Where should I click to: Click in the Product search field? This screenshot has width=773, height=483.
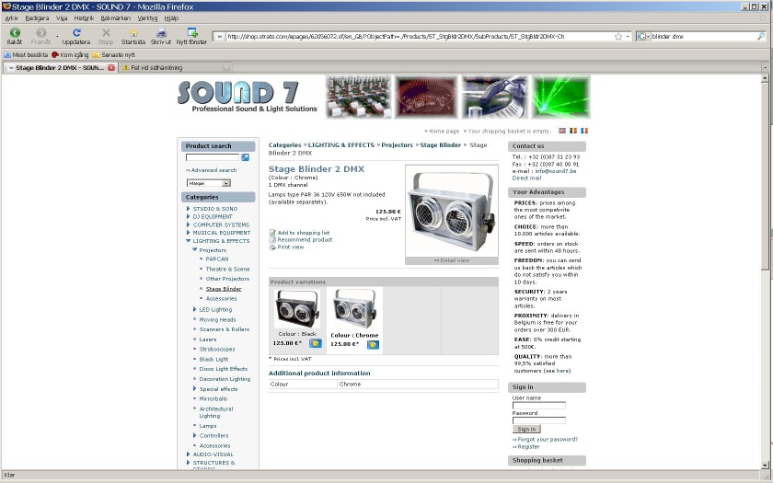coord(212,157)
